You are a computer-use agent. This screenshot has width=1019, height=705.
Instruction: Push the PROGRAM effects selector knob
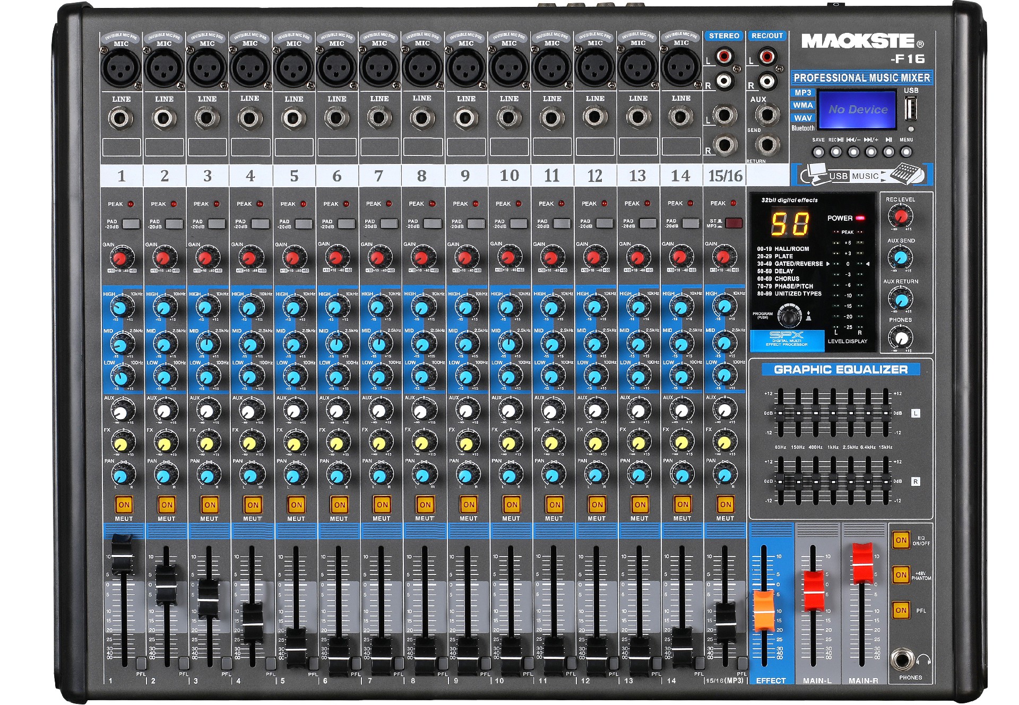(x=790, y=316)
